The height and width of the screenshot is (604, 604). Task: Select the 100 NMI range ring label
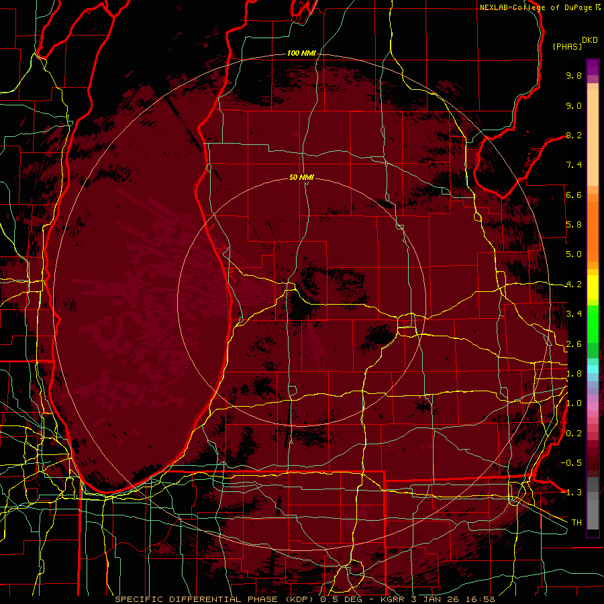coord(301,53)
